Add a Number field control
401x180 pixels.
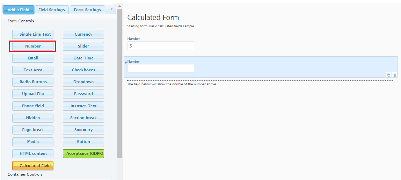[x=33, y=46]
